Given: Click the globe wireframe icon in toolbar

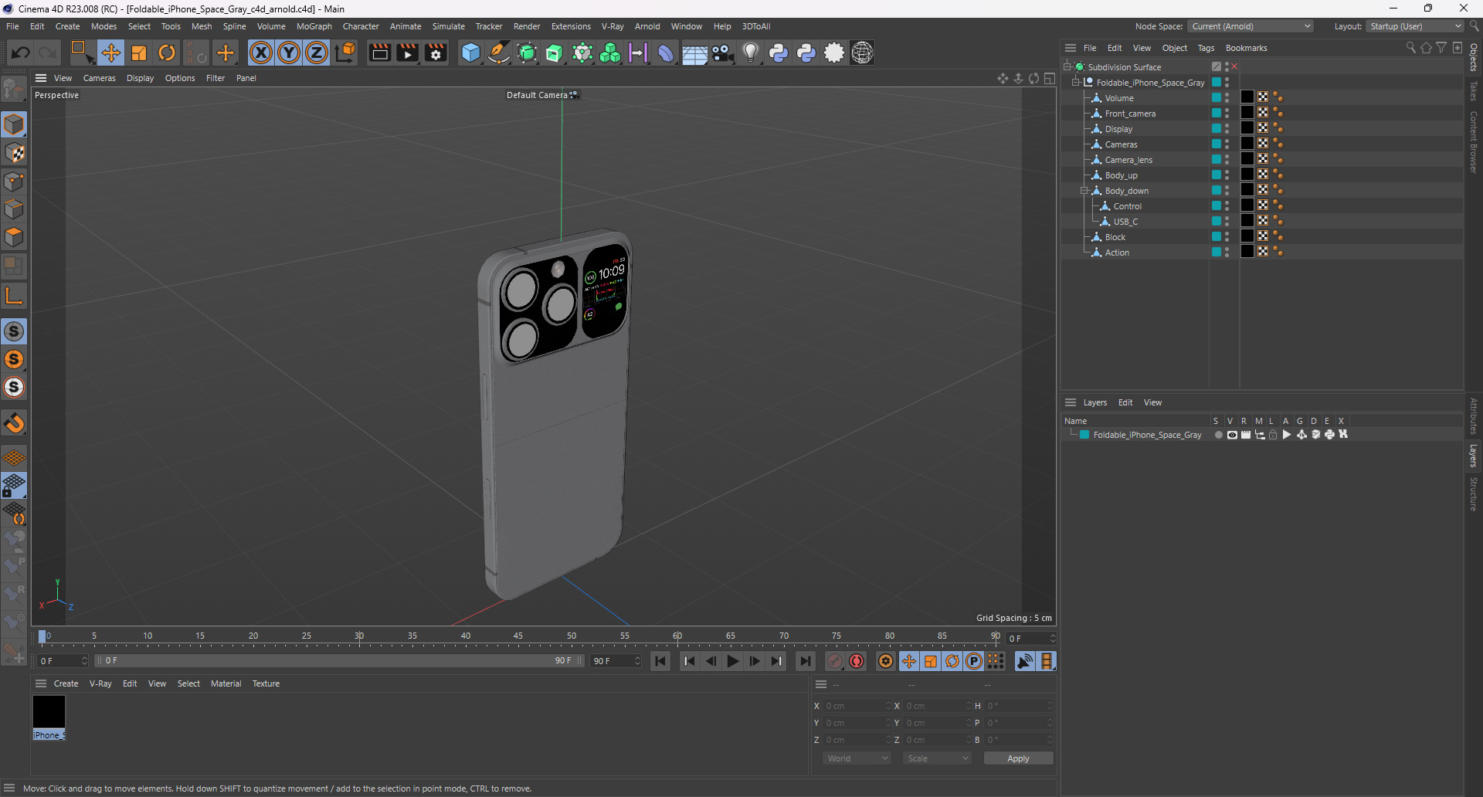Looking at the screenshot, I should pyautogui.click(x=862, y=53).
